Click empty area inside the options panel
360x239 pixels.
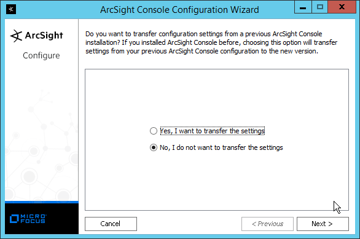[217, 96]
